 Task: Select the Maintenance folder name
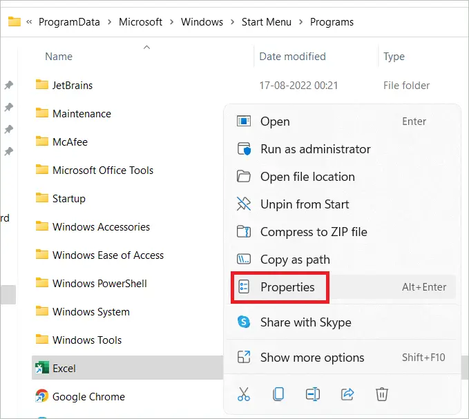pyautogui.click(x=82, y=114)
